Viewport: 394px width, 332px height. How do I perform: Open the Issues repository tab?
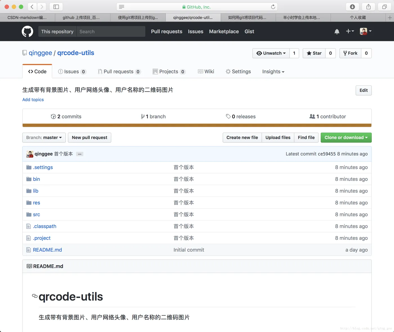[72, 72]
